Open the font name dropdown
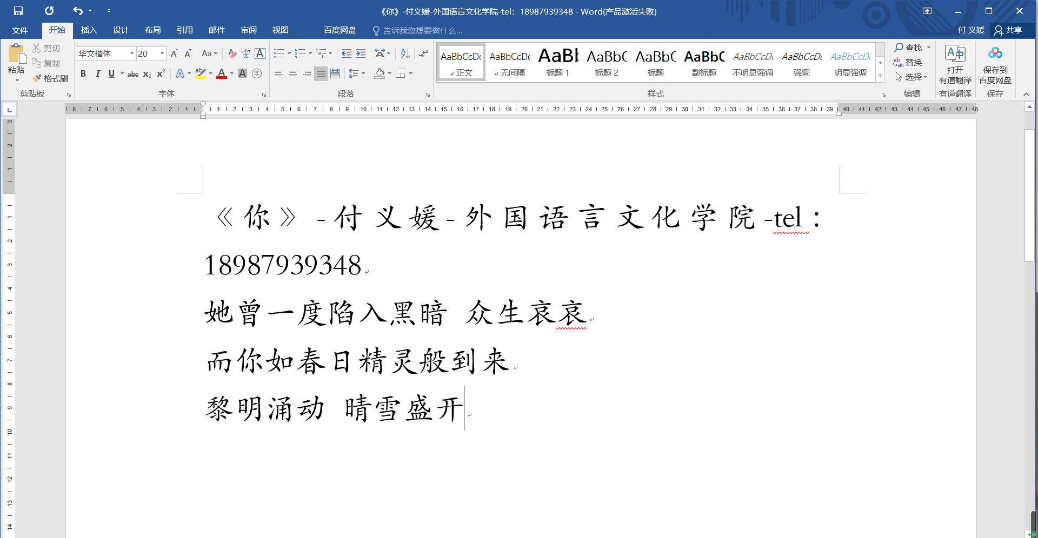This screenshot has height=538, width=1038. (x=131, y=53)
